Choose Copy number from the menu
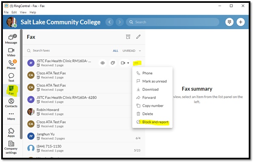254x163 pixels. coord(152,106)
